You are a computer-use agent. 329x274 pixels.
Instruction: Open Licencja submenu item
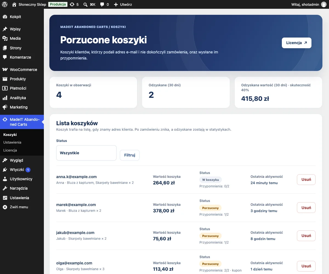(x=10, y=150)
